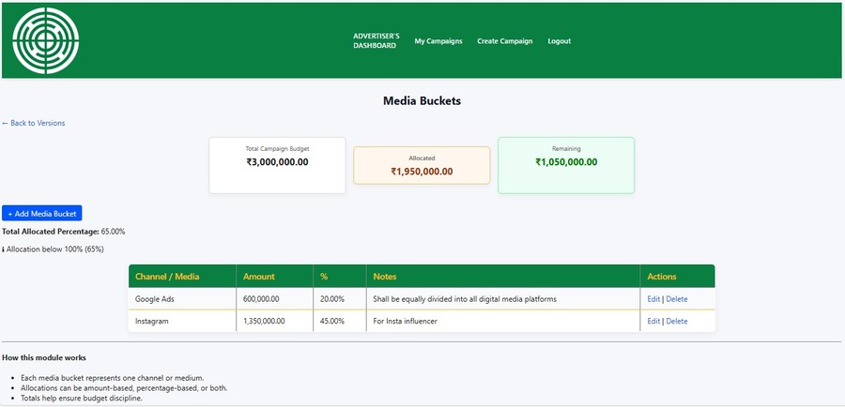Log out using Logout link
Image resolution: width=845 pixels, height=407 pixels.
click(x=560, y=41)
